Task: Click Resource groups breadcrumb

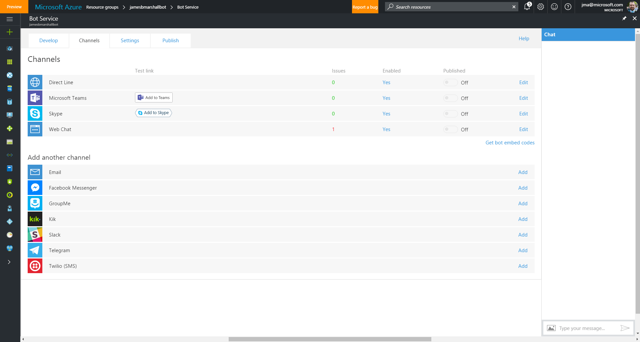Action: pos(102,7)
